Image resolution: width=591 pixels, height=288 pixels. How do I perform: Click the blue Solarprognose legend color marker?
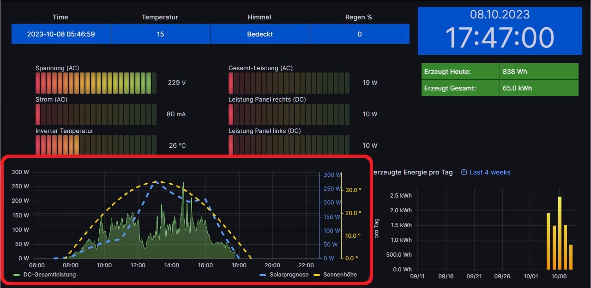tap(263, 275)
